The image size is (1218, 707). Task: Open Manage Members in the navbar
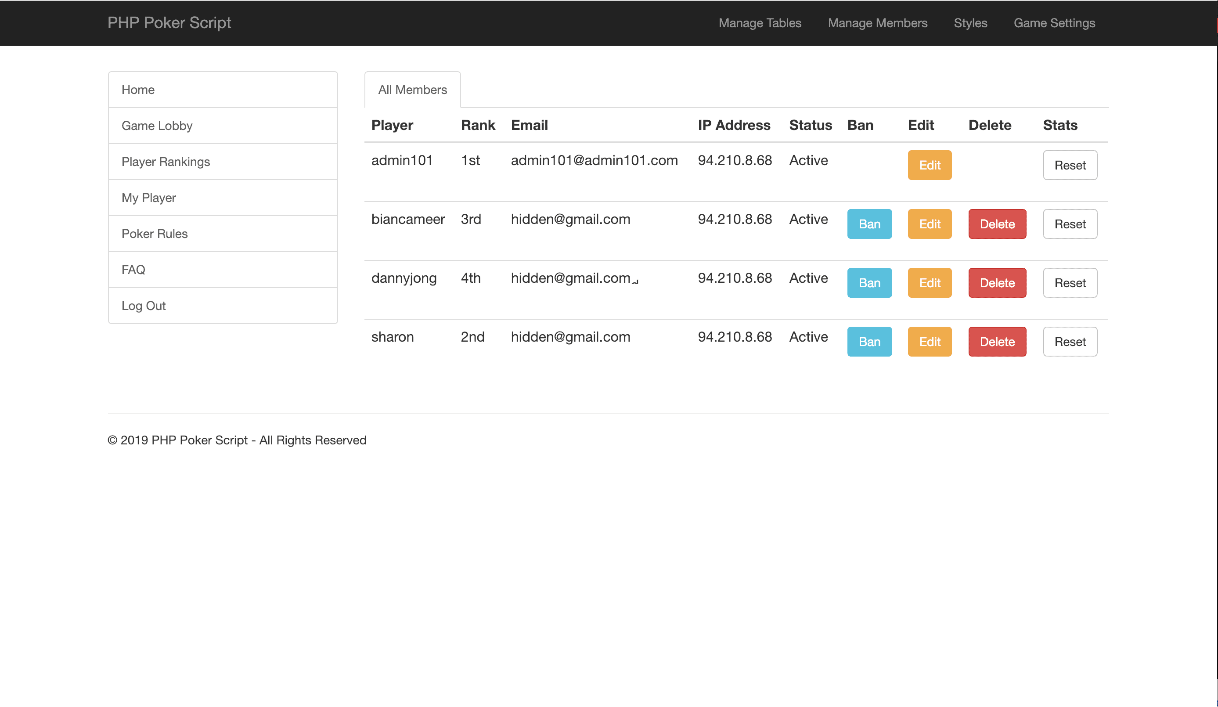point(878,23)
